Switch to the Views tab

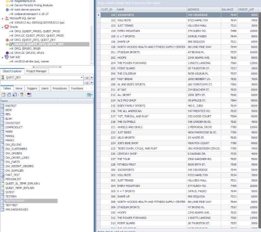point(19,89)
